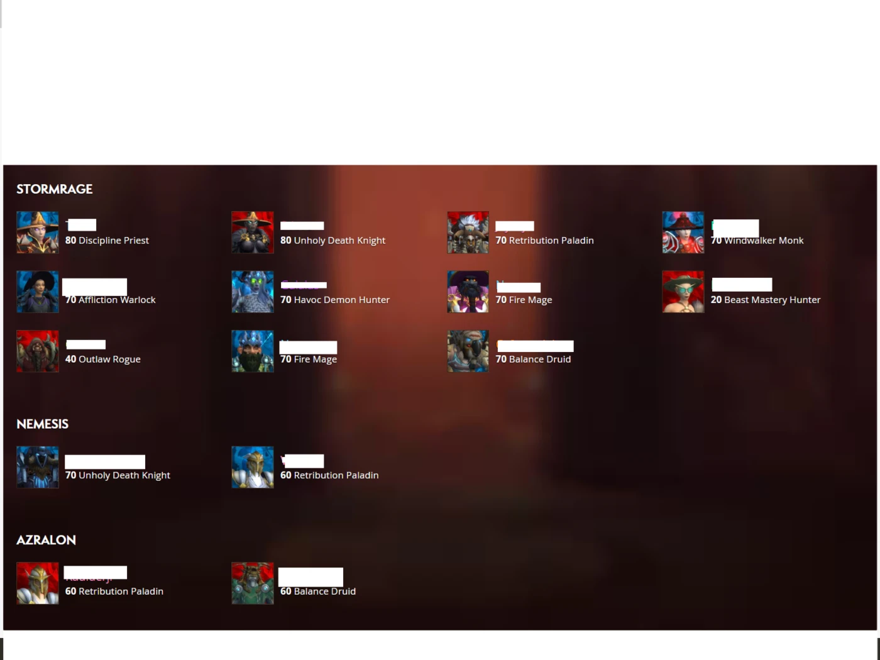Screen dimensions: 880x660
Task: Click the 40 Outlaw Rogue portrait
Action: (x=38, y=351)
